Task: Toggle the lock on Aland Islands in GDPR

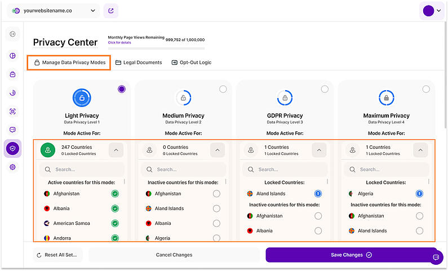Action: pyautogui.click(x=318, y=194)
